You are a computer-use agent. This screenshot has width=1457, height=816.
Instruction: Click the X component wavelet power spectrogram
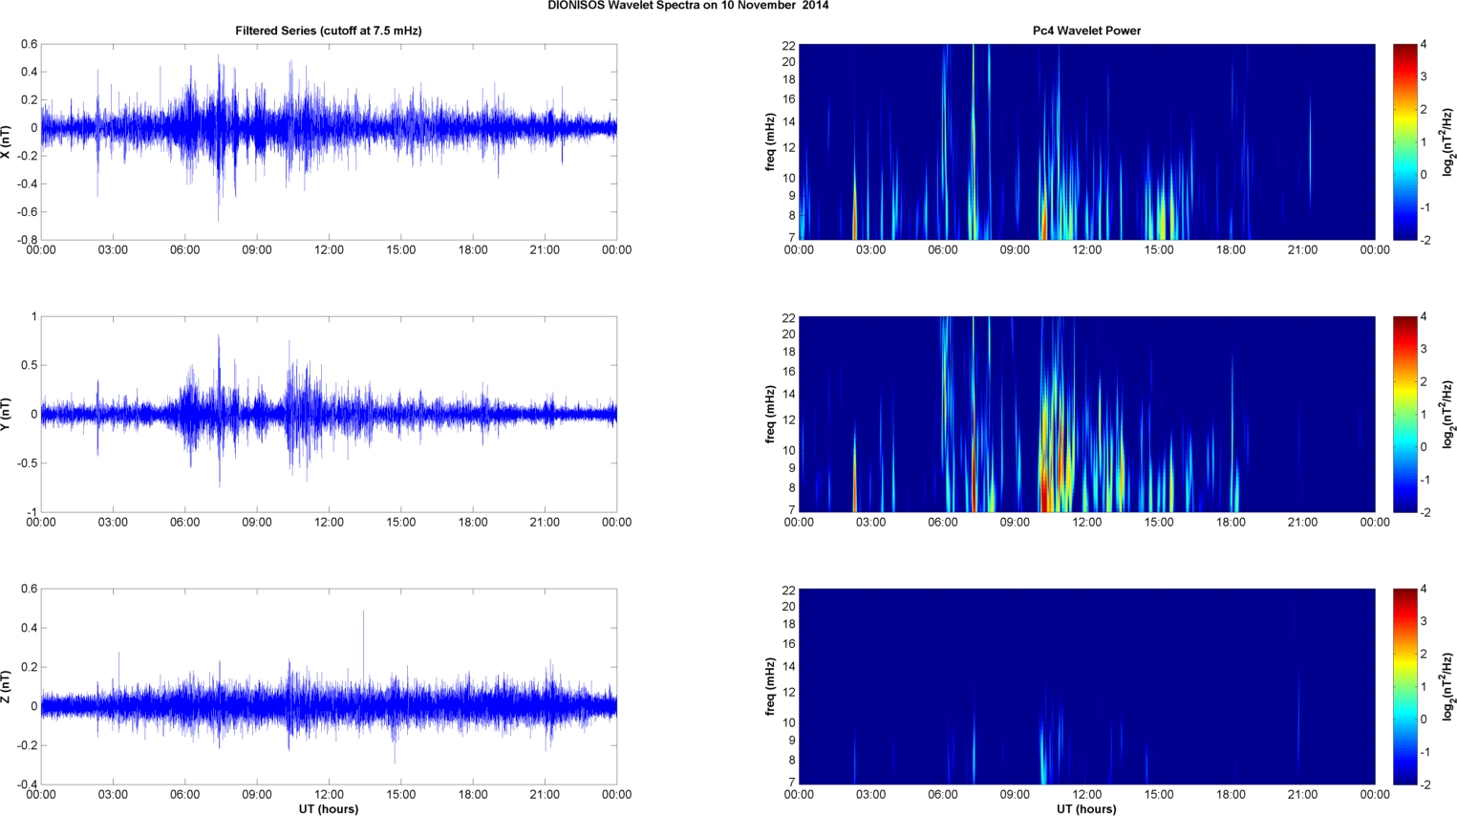[x=1086, y=141]
